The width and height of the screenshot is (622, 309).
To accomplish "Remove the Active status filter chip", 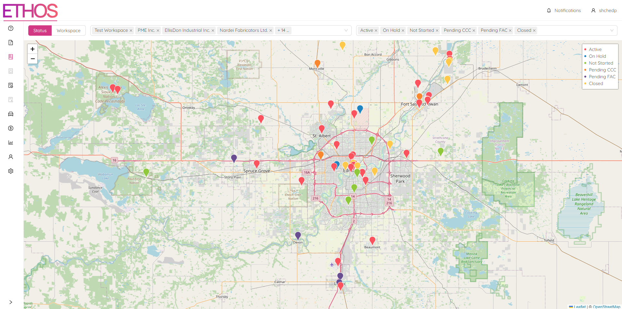I will (376, 30).
